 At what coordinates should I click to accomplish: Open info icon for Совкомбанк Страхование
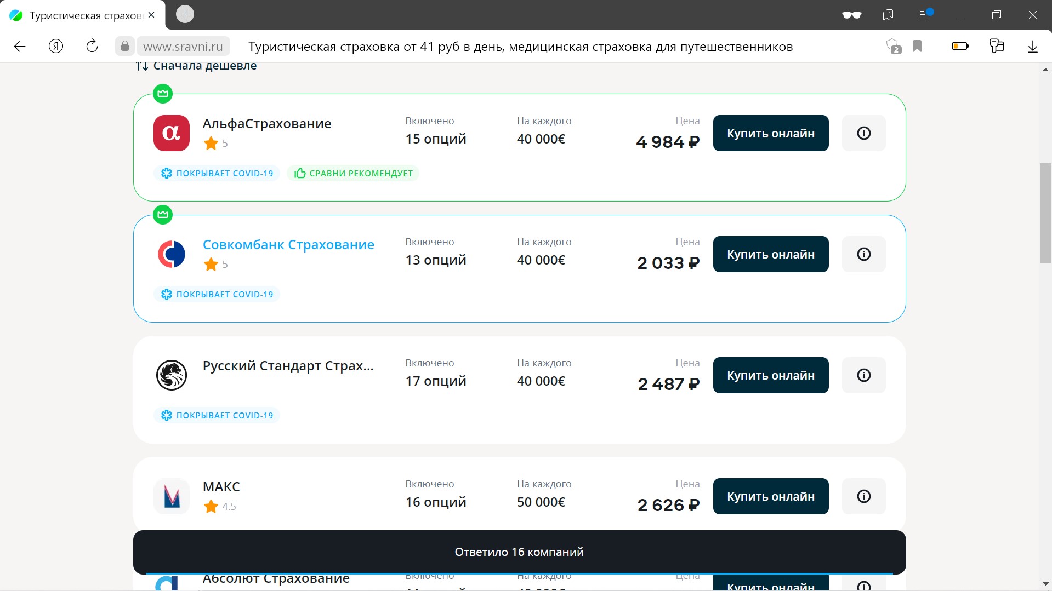pos(863,254)
